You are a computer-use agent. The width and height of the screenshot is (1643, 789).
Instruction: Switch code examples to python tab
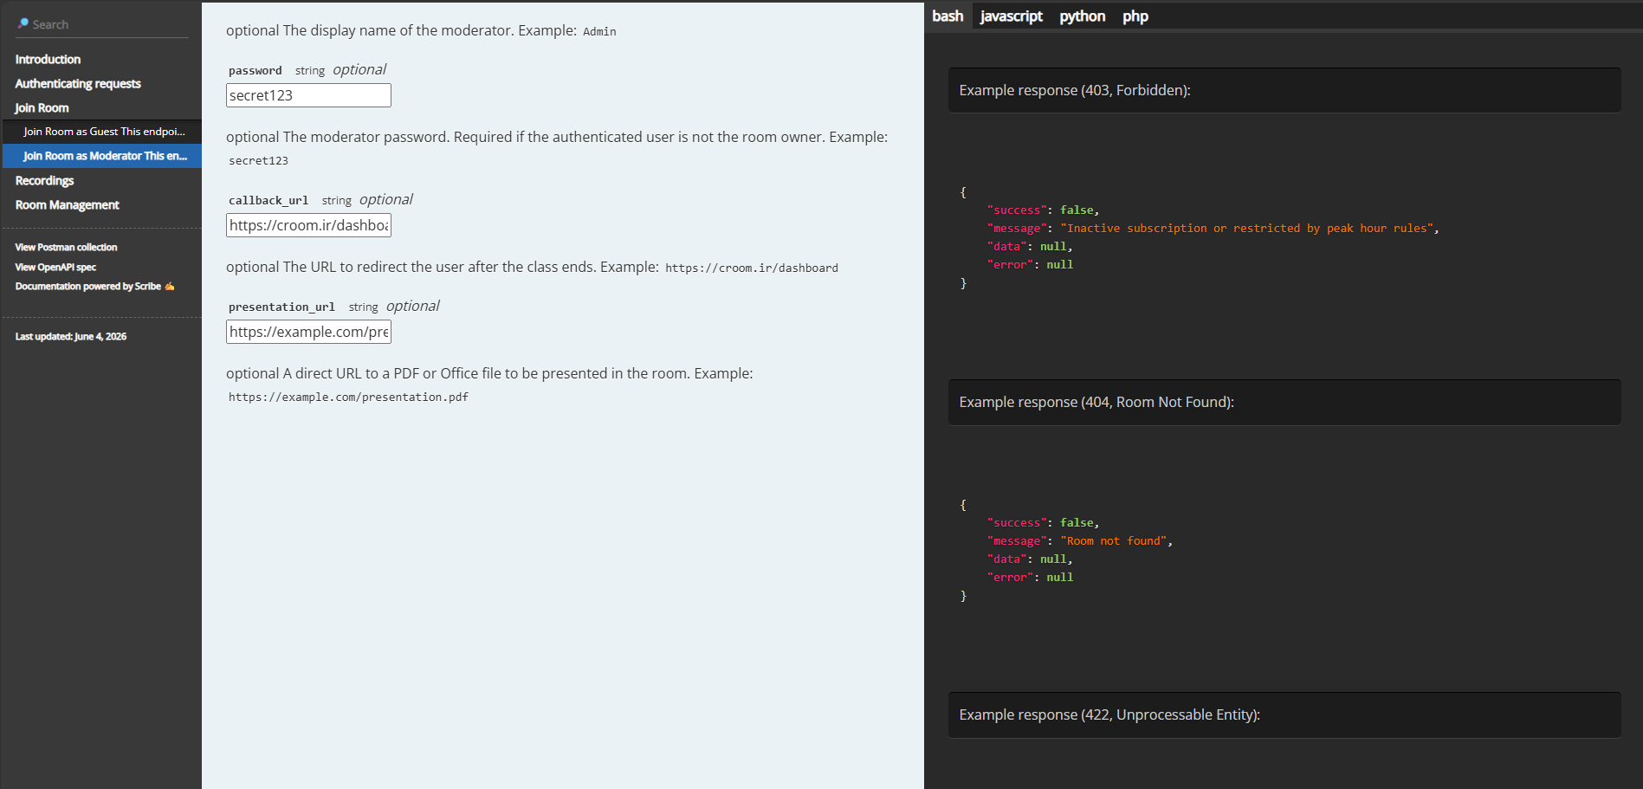(1082, 16)
